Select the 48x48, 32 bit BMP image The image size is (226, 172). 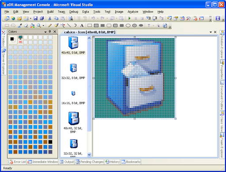[73, 123]
